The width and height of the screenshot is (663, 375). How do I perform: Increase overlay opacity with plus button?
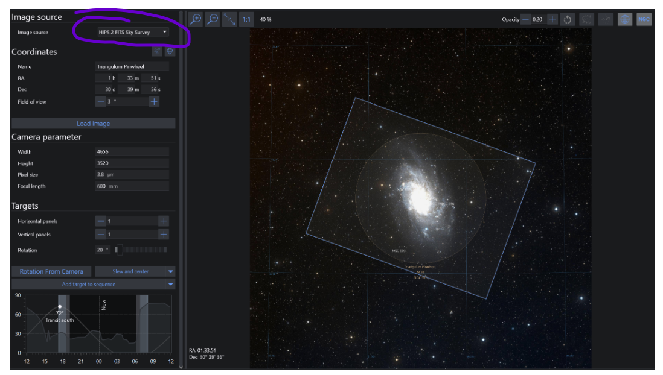[x=552, y=19]
